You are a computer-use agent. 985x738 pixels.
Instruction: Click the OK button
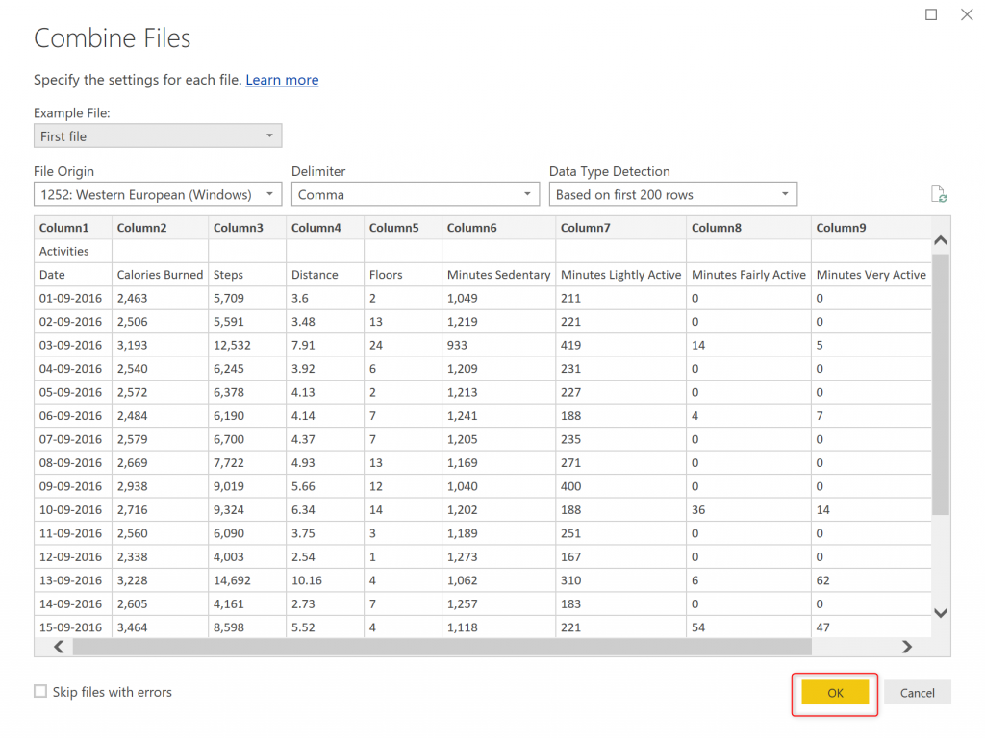835,693
